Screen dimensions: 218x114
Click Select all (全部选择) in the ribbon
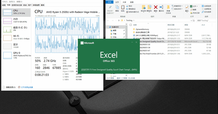click(x=206, y=6)
